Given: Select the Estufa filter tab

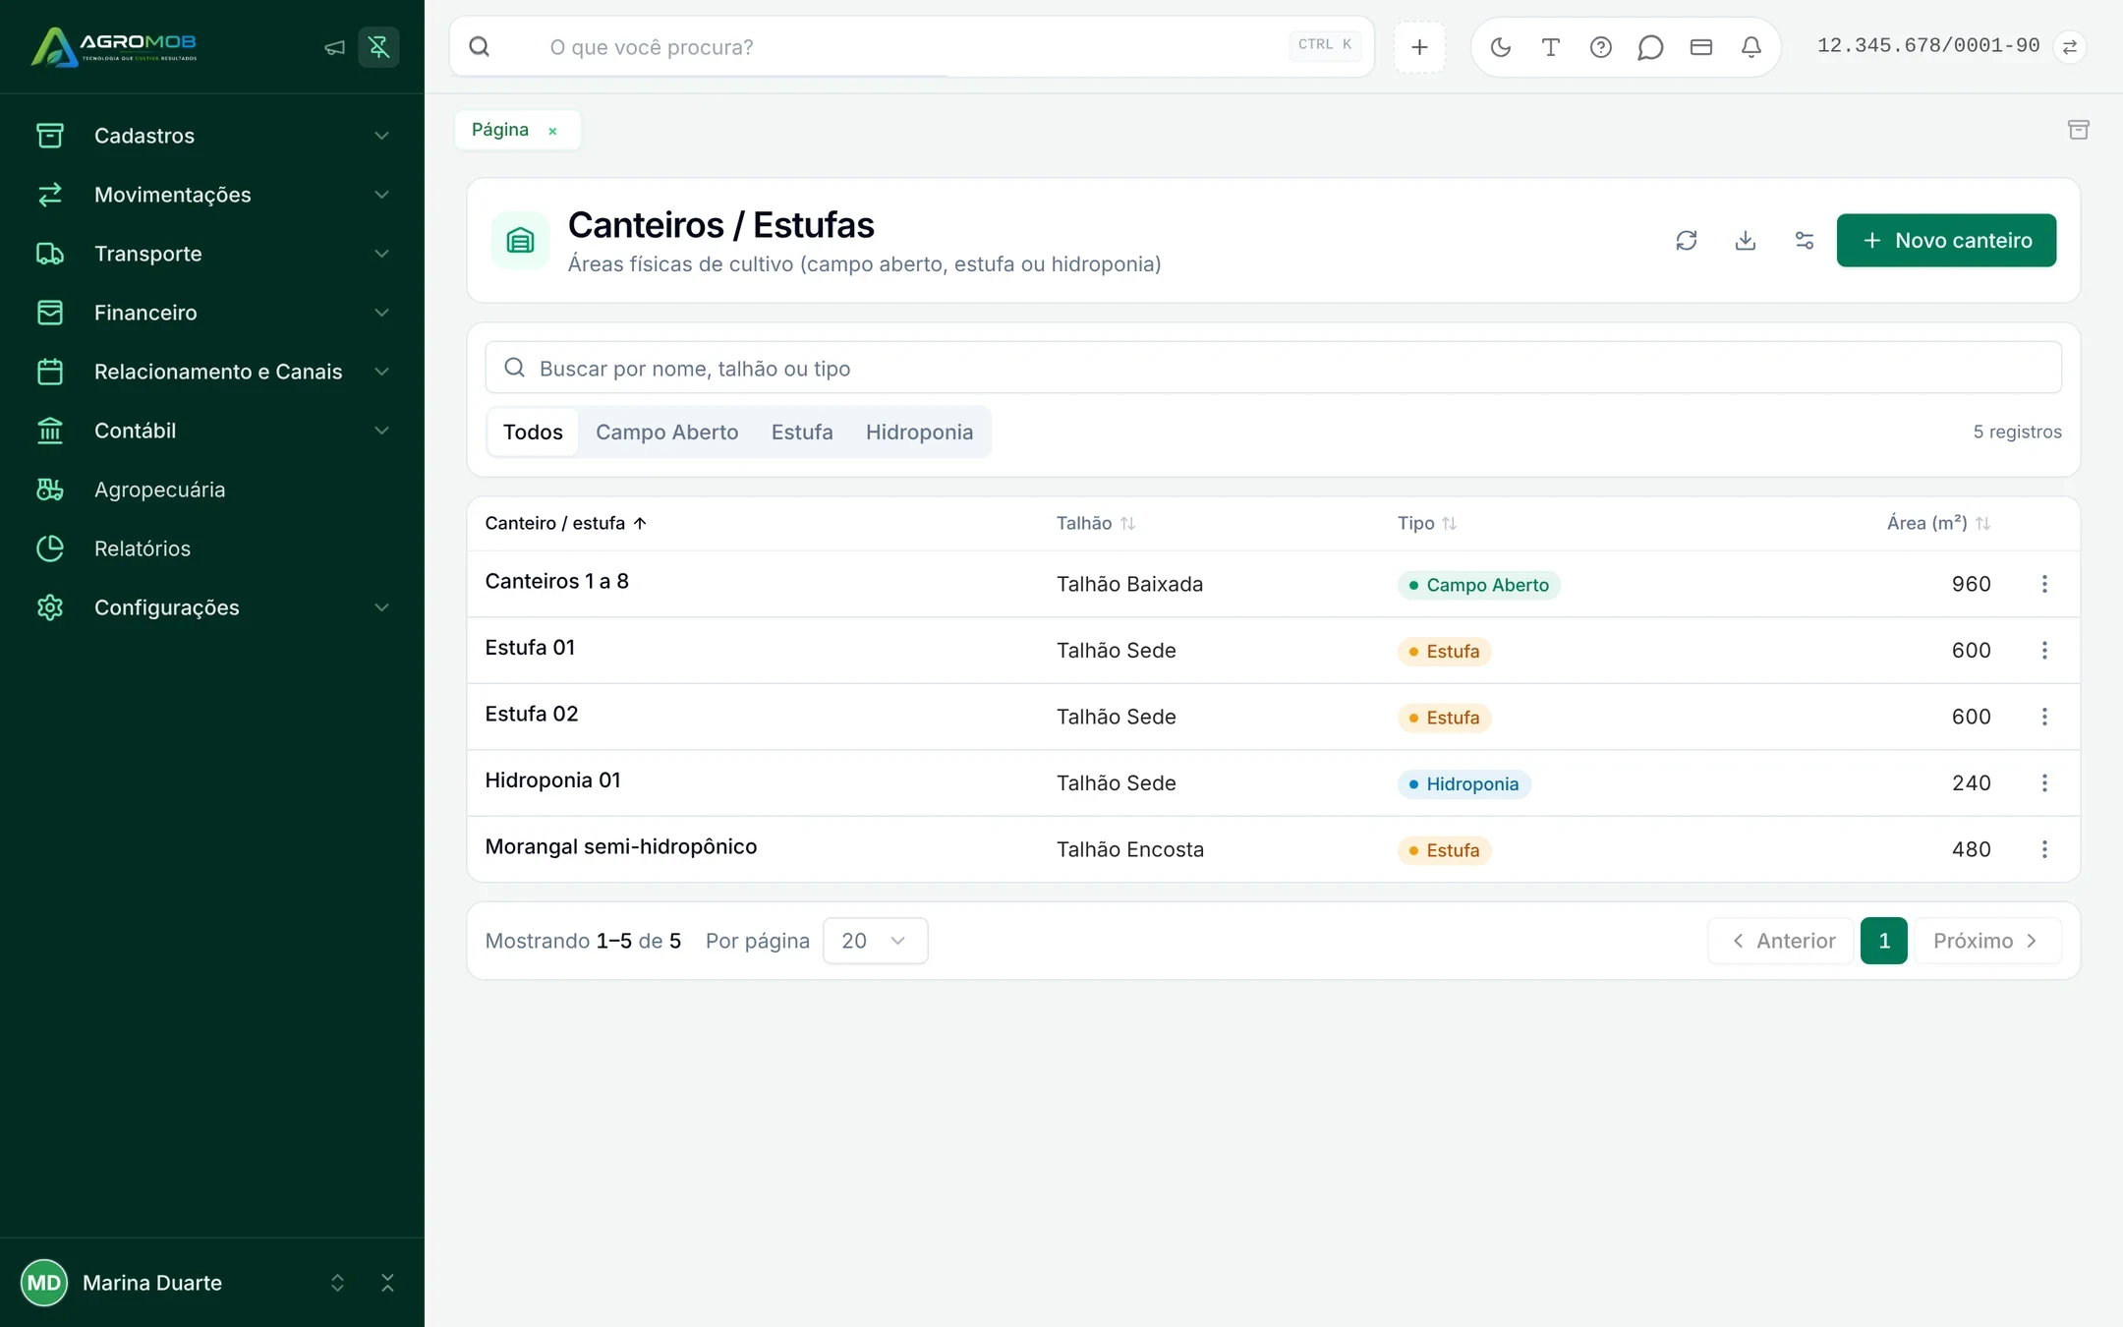Looking at the screenshot, I should (802, 433).
